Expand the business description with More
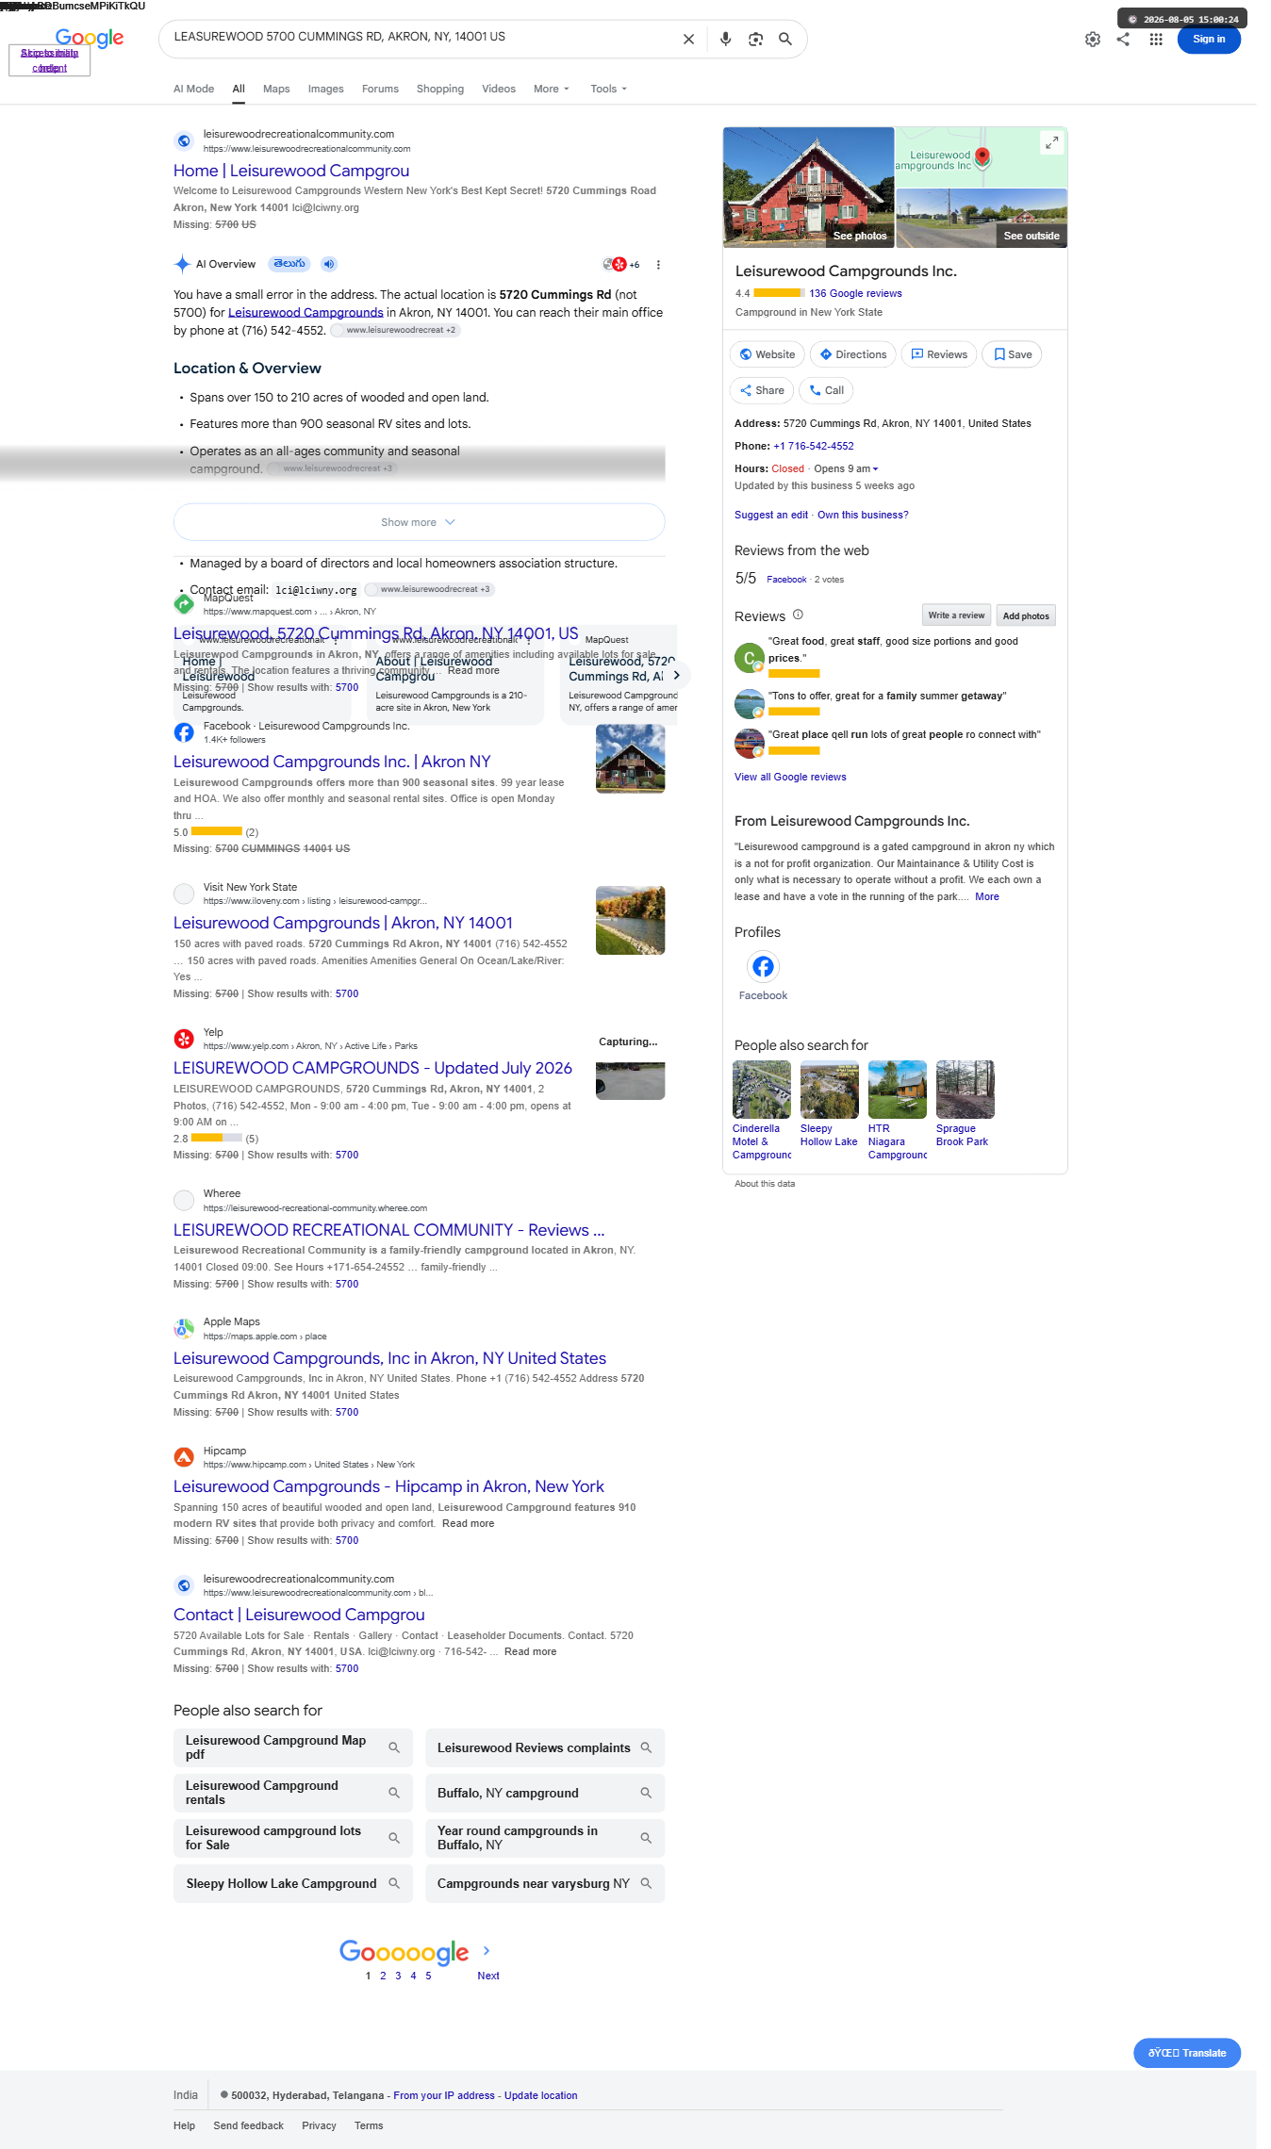This screenshot has width=1271, height=2149. (986, 896)
